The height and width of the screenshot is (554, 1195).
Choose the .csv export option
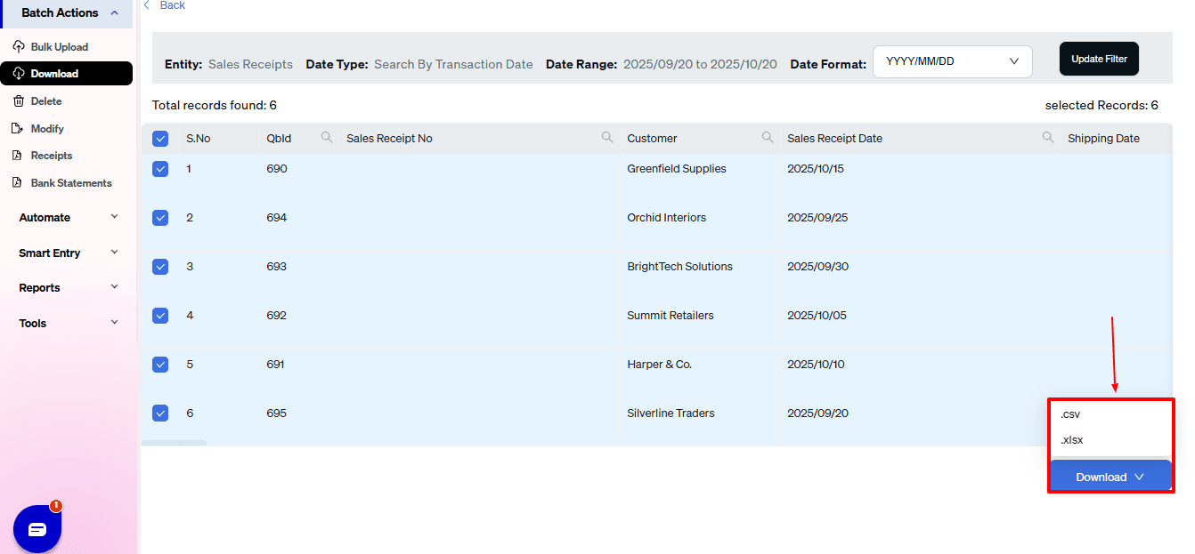pyautogui.click(x=1069, y=413)
